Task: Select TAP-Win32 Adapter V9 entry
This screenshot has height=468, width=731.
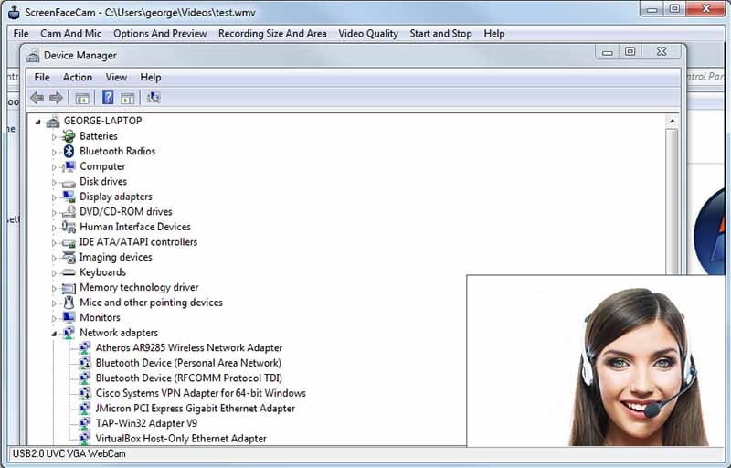Action: coord(146,423)
